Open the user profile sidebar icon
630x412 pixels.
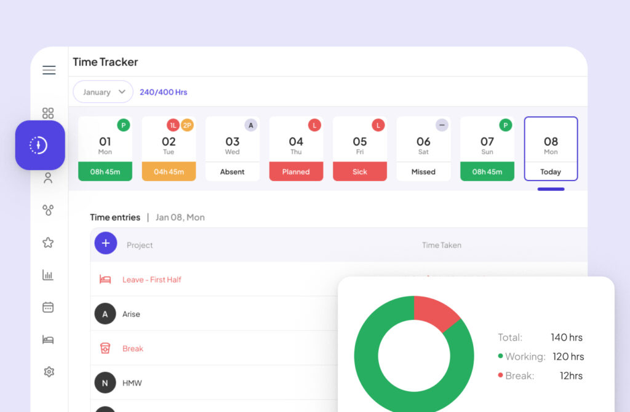pos(48,179)
